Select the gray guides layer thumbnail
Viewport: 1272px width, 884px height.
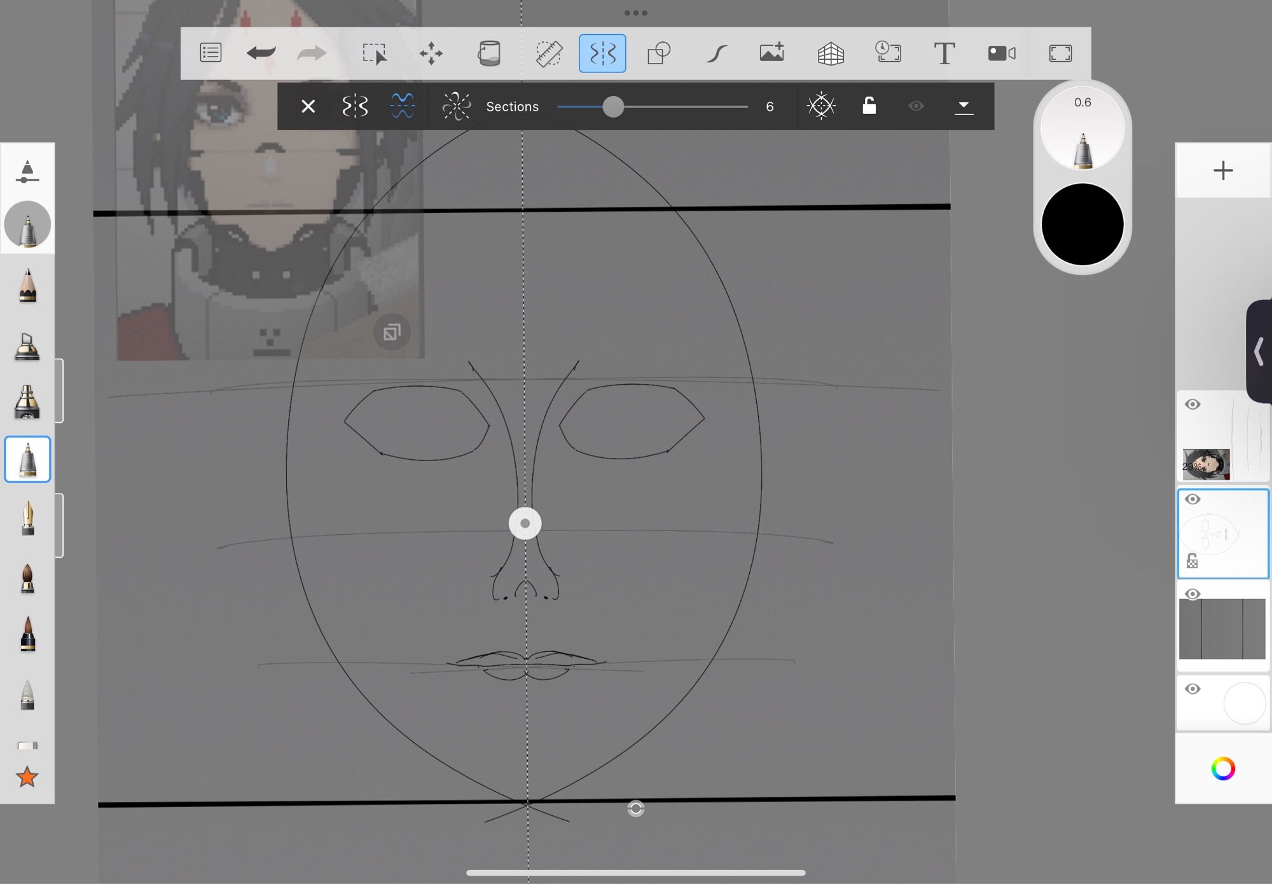point(1222,628)
